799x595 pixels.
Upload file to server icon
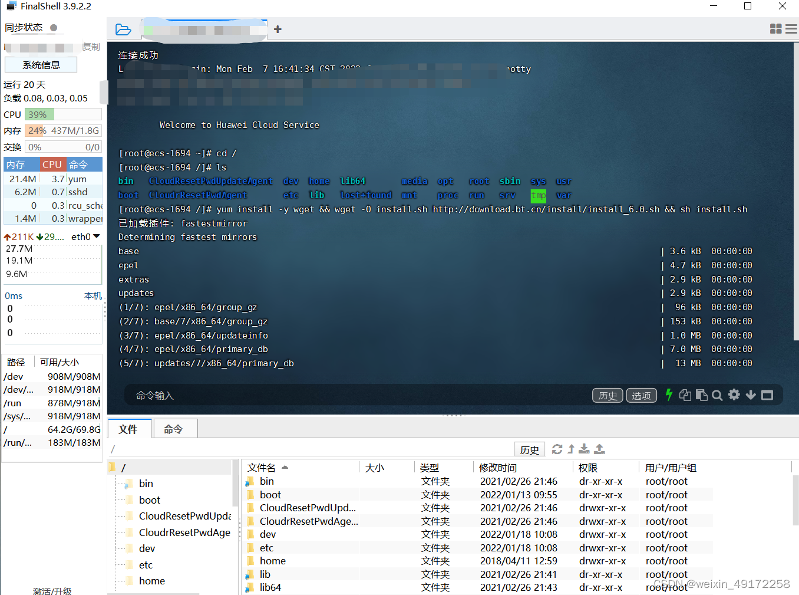coord(599,449)
